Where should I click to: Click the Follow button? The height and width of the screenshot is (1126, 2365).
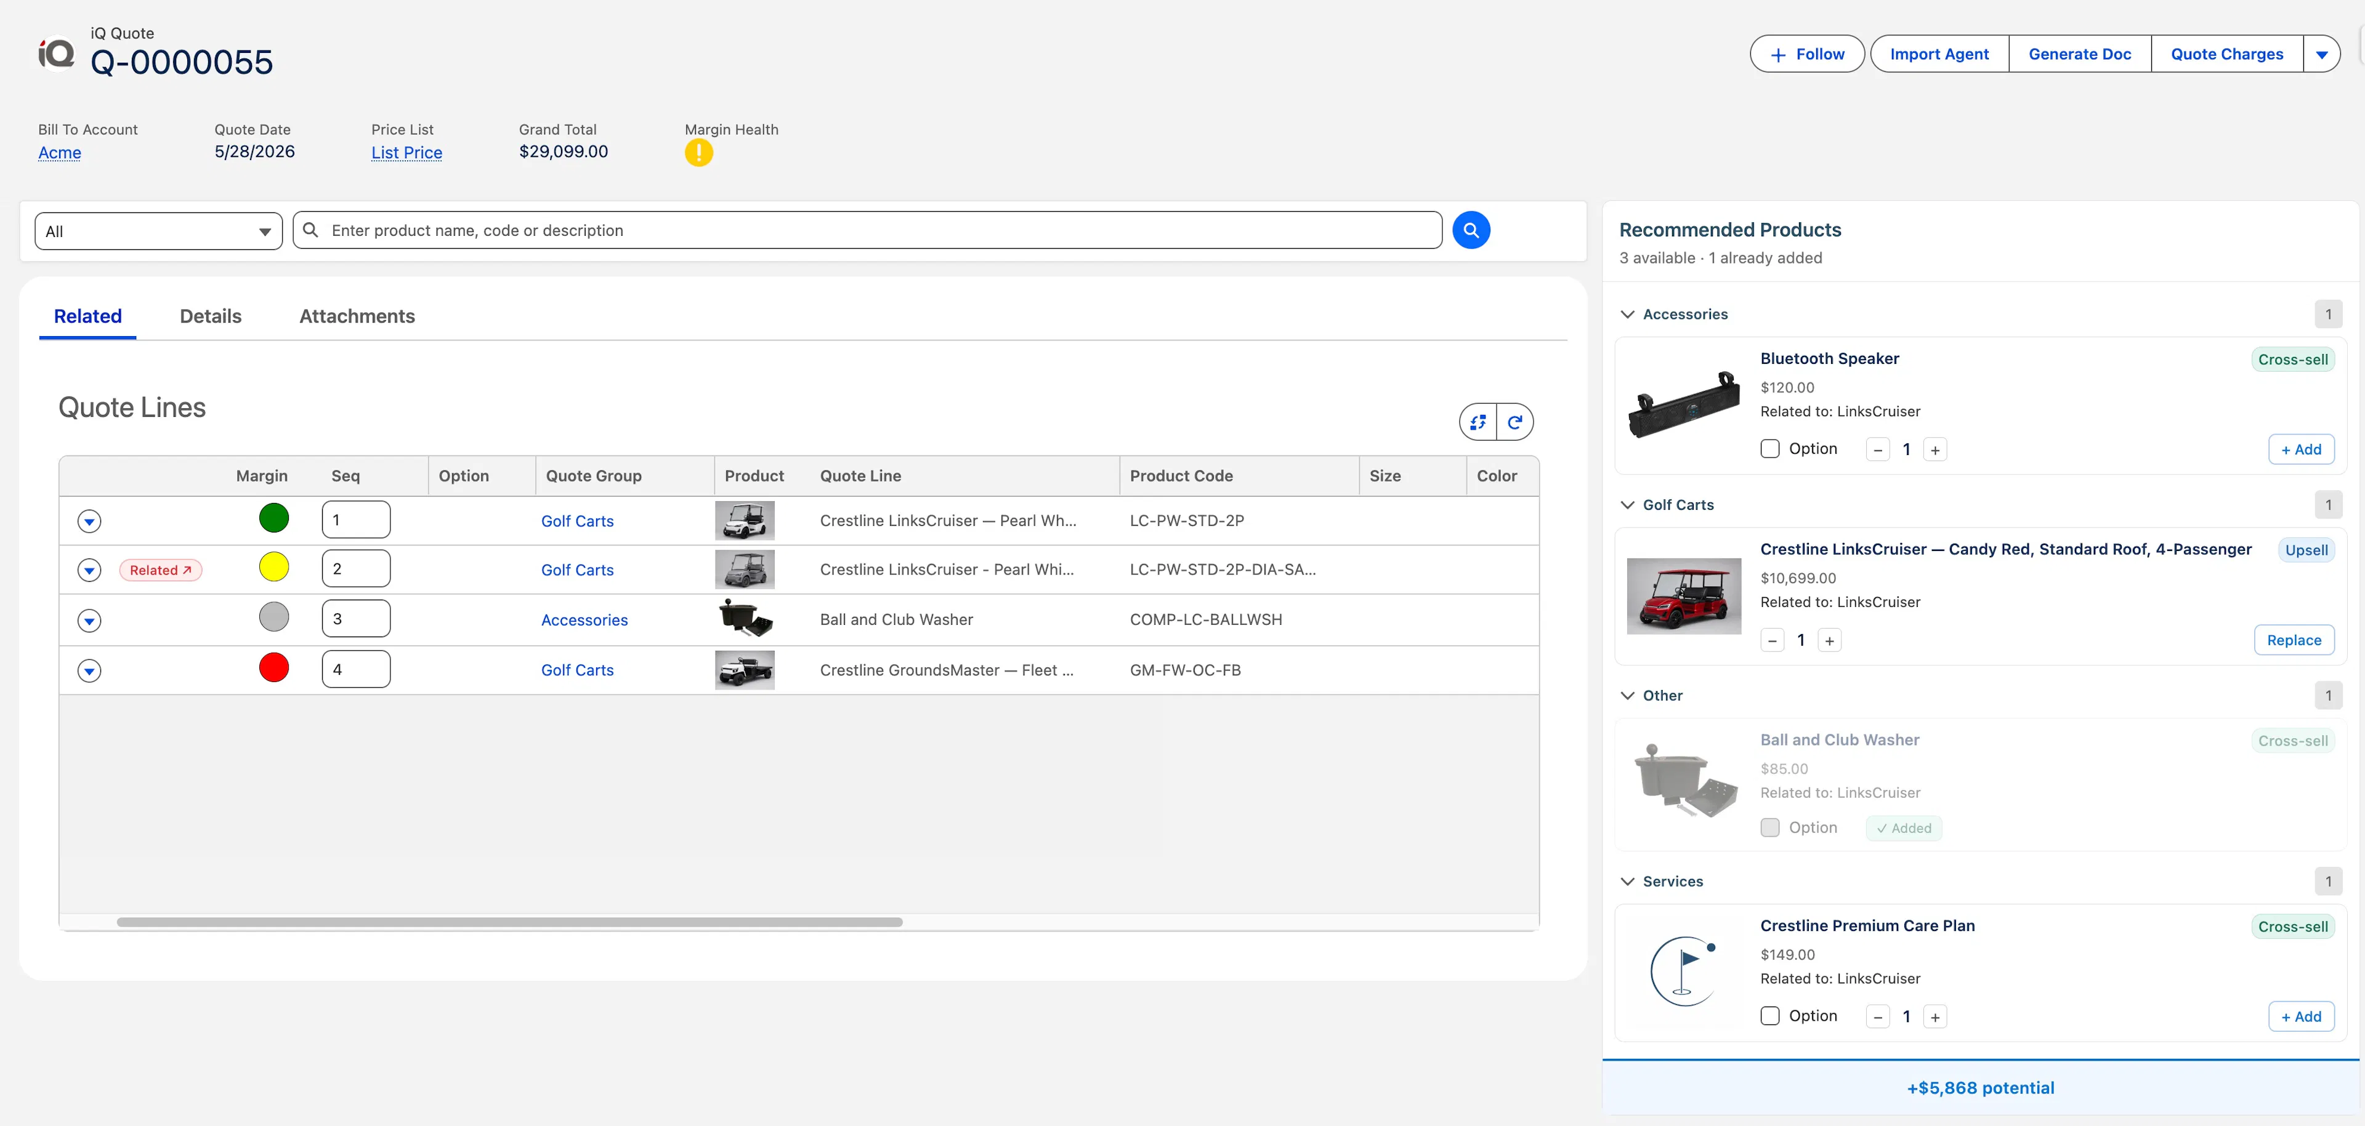tap(1807, 54)
